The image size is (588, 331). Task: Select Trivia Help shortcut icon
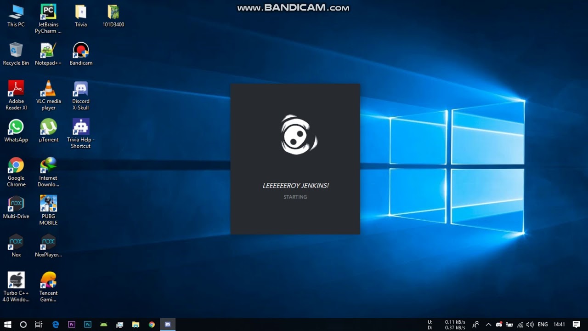pyautogui.click(x=81, y=134)
